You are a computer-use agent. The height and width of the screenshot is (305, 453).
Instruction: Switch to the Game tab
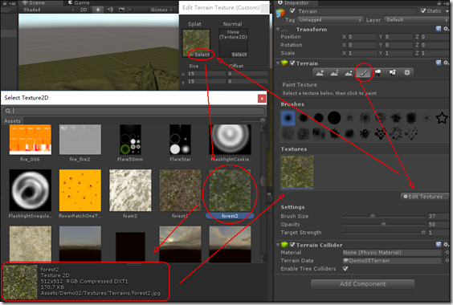point(79,3)
